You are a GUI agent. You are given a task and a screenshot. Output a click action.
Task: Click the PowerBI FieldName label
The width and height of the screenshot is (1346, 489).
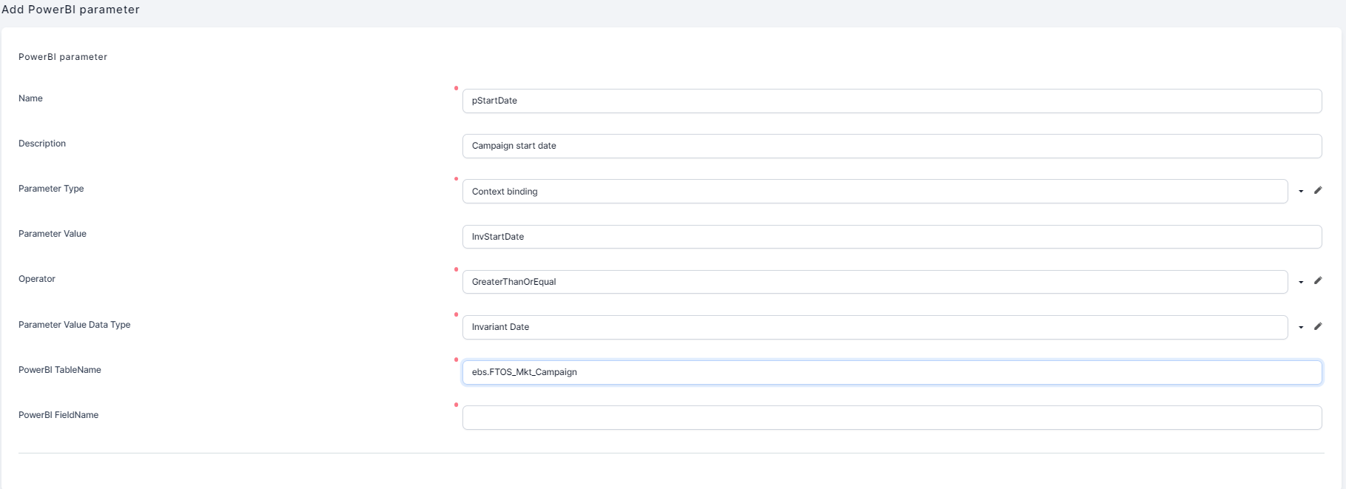point(58,415)
